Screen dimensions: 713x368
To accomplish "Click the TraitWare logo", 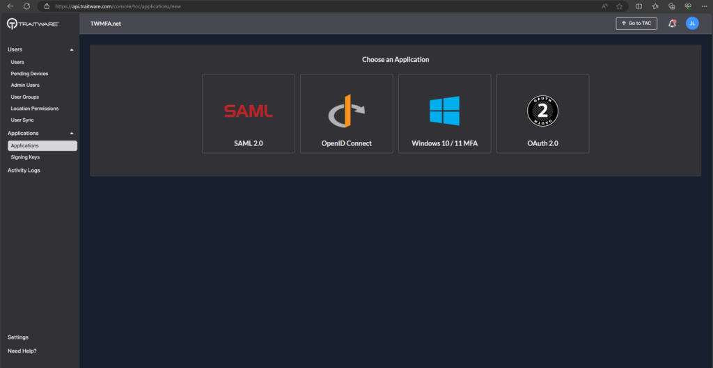I will point(33,24).
